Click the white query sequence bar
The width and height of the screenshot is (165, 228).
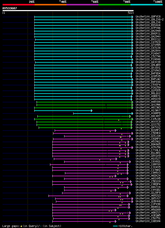pos(68,11)
